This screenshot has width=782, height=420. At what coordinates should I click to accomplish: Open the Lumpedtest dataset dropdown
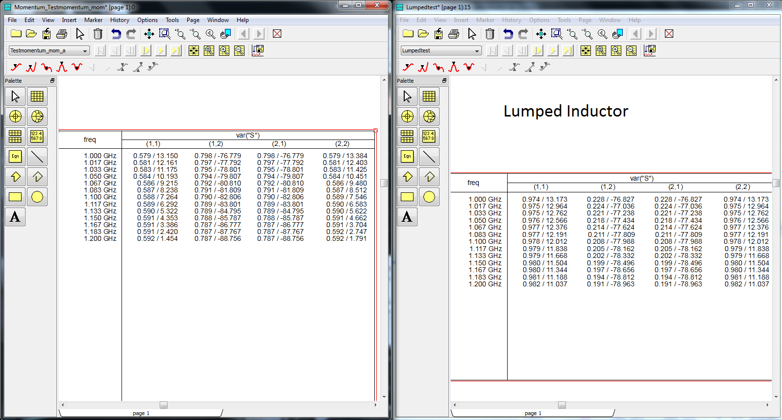pyautogui.click(x=477, y=50)
